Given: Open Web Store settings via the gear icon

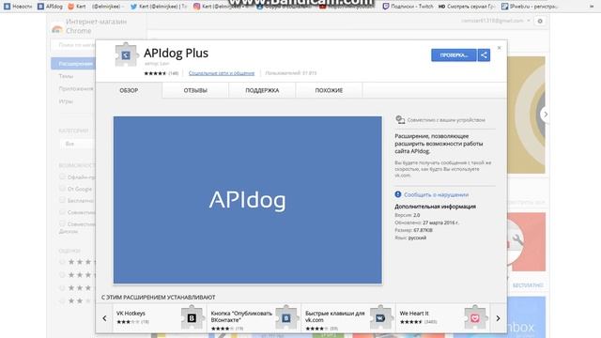Looking at the screenshot, I should point(540,21).
